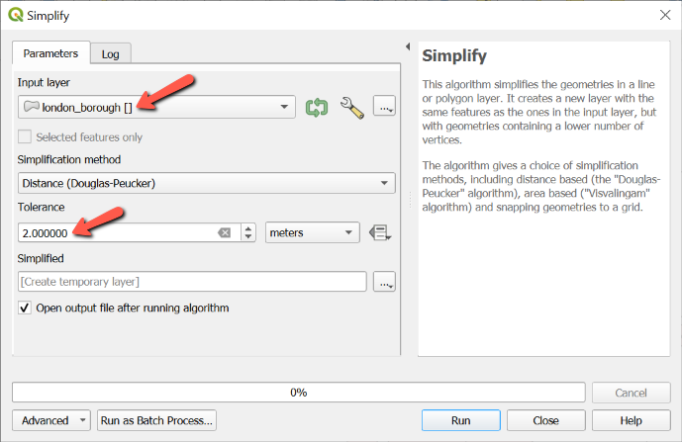Click the Tolerance value input field
The width and height of the screenshot is (682, 442).
coord(114,233)
